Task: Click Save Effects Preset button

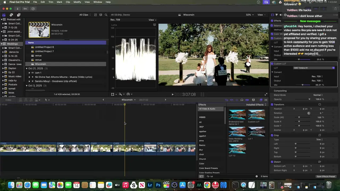Action: [326, 176]
